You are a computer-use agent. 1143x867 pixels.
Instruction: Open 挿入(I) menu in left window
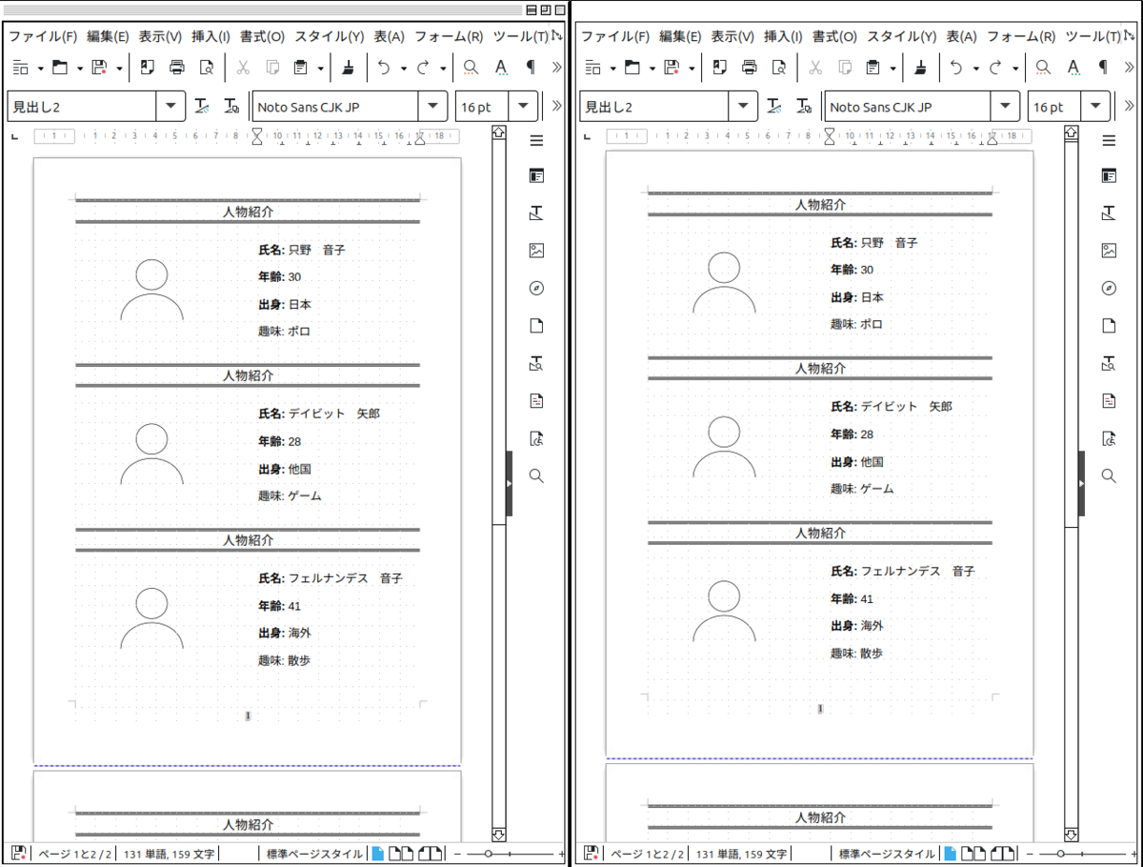[211, 36]
